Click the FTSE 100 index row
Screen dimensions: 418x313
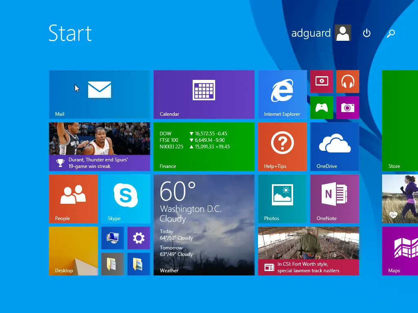click(x=192, y=140)
